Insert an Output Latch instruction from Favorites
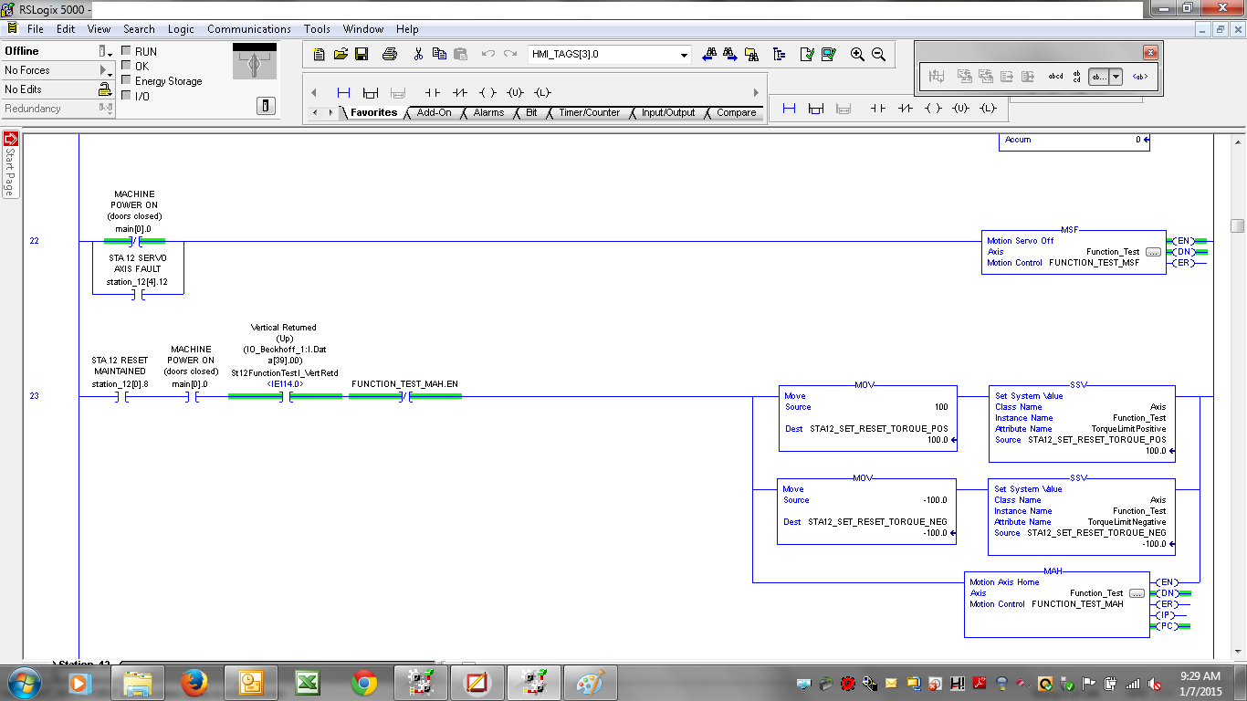Screen dimensions: 1247x701 [x=542, y=92]
